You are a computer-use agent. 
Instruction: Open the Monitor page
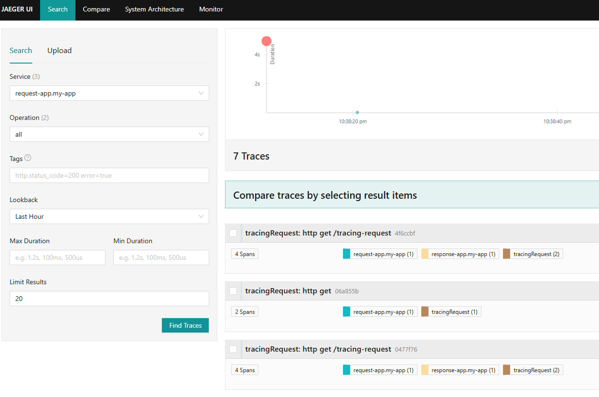211,10
